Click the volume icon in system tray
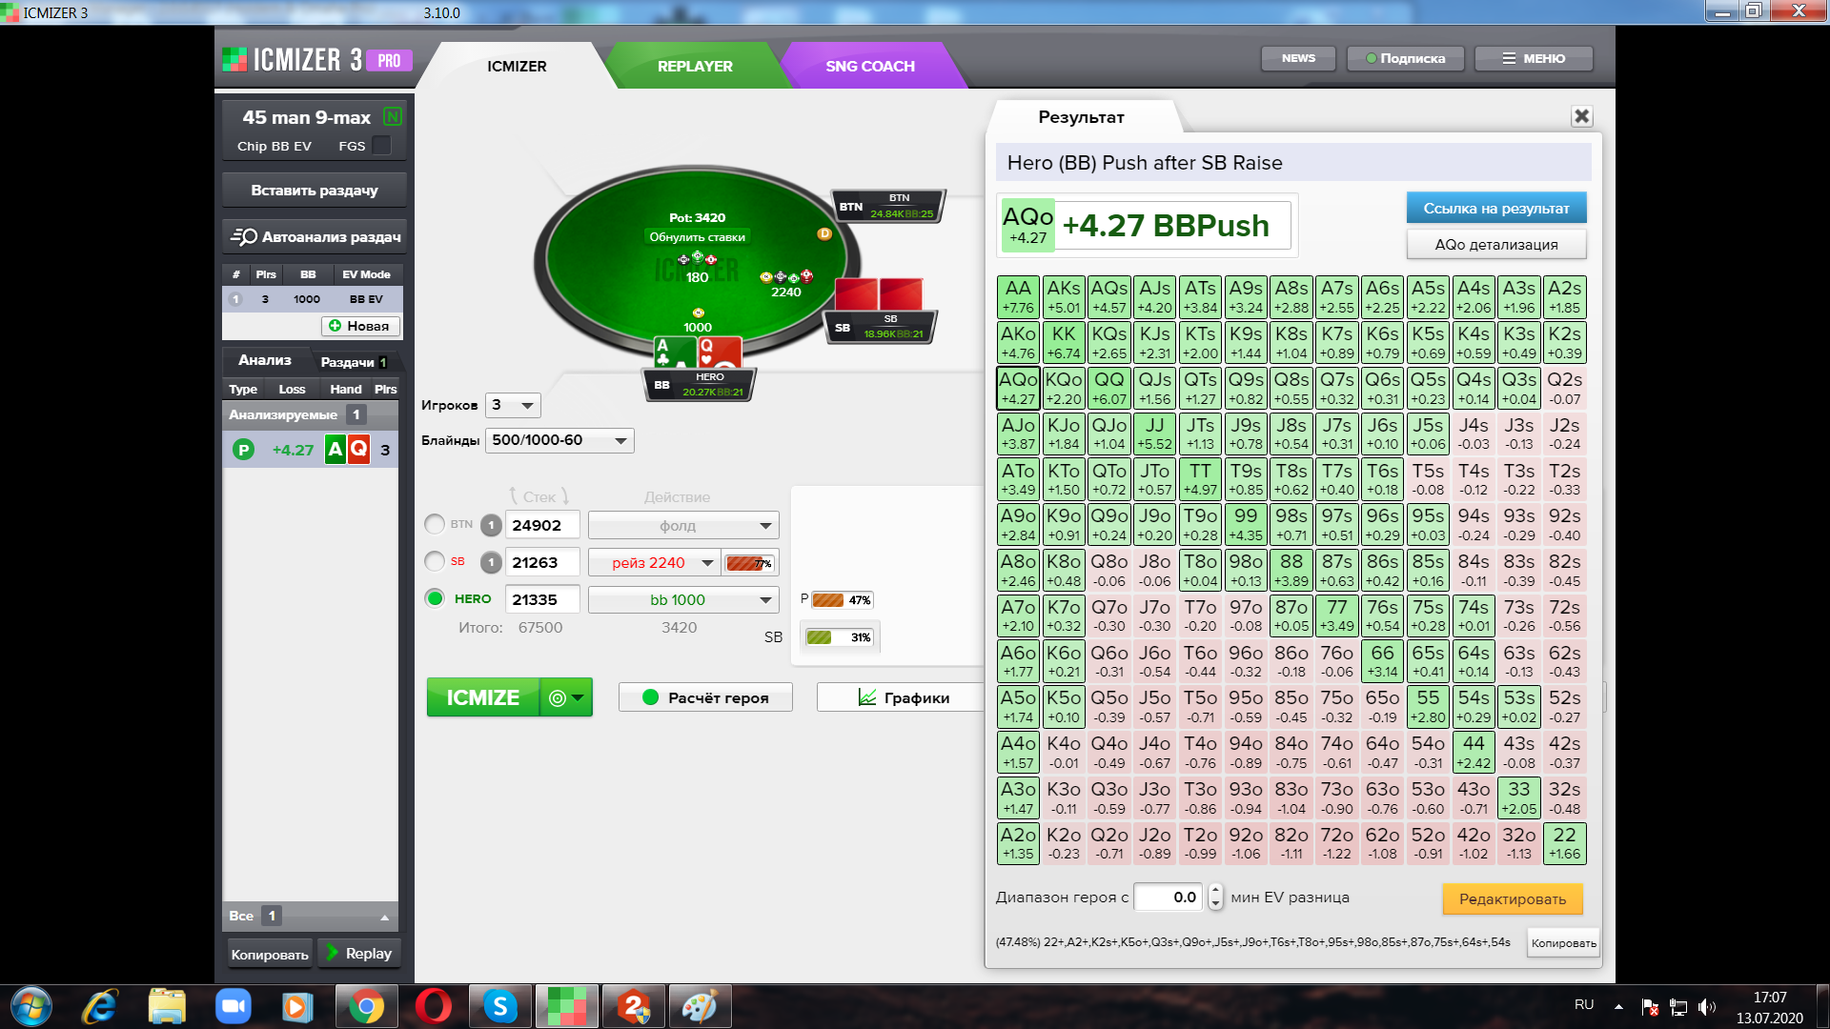The height and width of the screenshot is (1029, 1830). [x=1706, y=1007]
